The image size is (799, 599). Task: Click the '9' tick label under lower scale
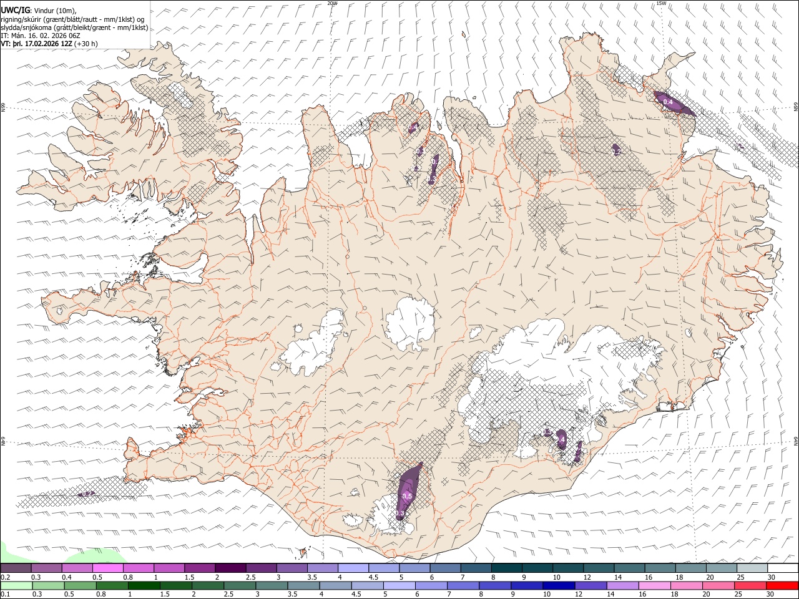point(514,595)
